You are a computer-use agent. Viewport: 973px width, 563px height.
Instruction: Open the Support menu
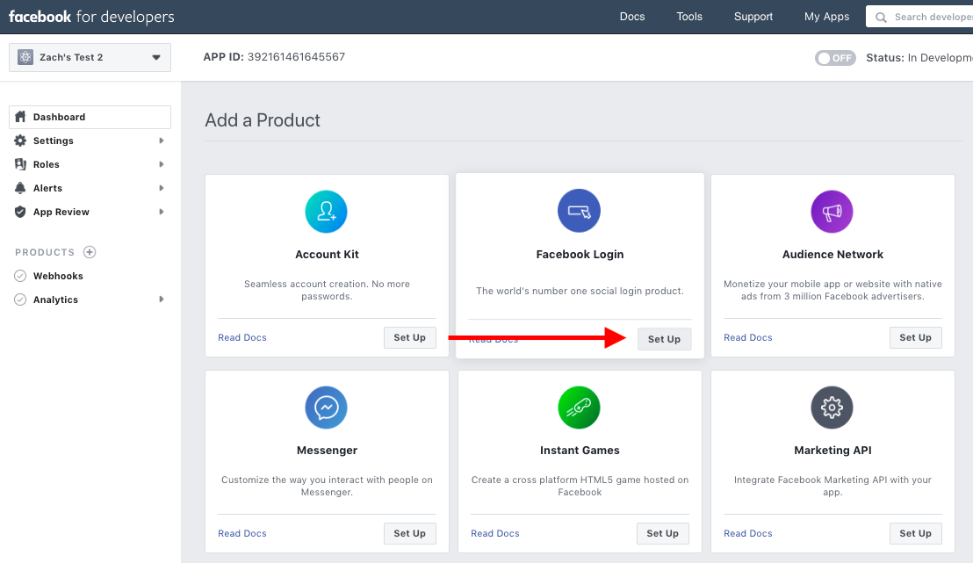tap(753, 17)
